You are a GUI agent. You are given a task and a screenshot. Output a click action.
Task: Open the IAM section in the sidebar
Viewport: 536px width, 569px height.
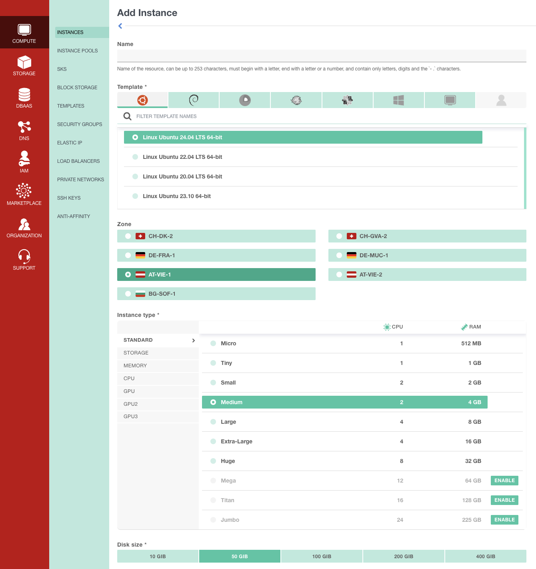coord(24,162)
